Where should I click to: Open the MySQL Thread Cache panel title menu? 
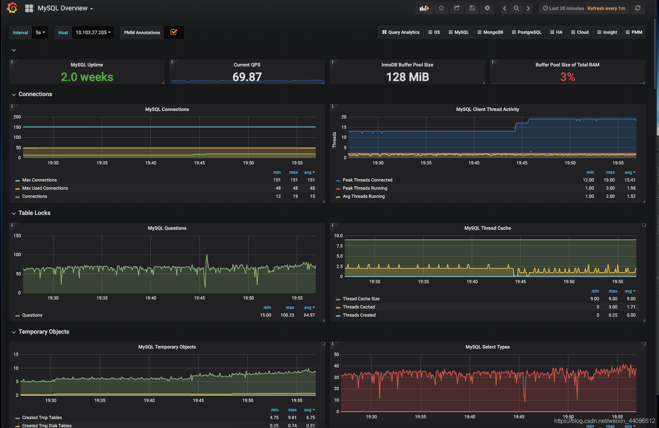[x=487, y=228]
